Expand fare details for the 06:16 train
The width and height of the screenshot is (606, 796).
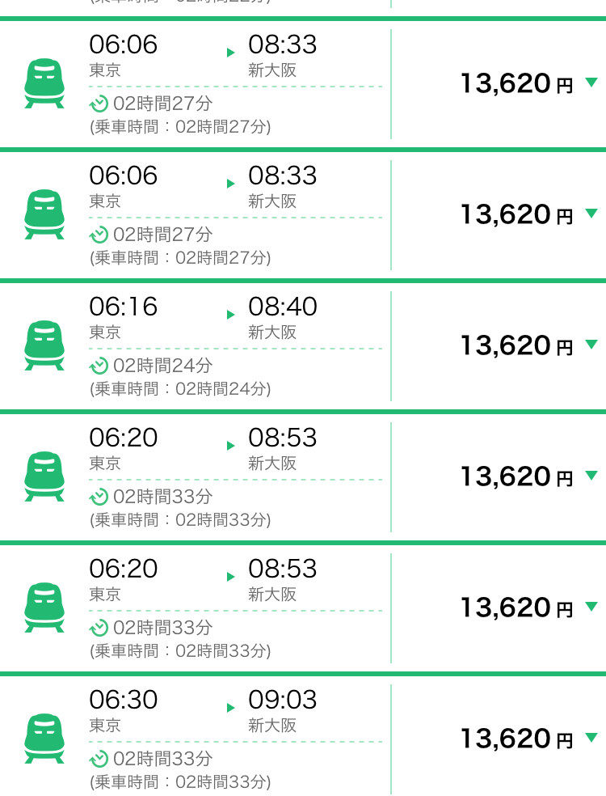[x=591, y=344]
